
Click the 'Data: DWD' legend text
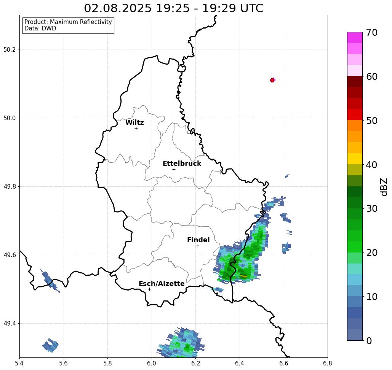(x=40, y=29)
